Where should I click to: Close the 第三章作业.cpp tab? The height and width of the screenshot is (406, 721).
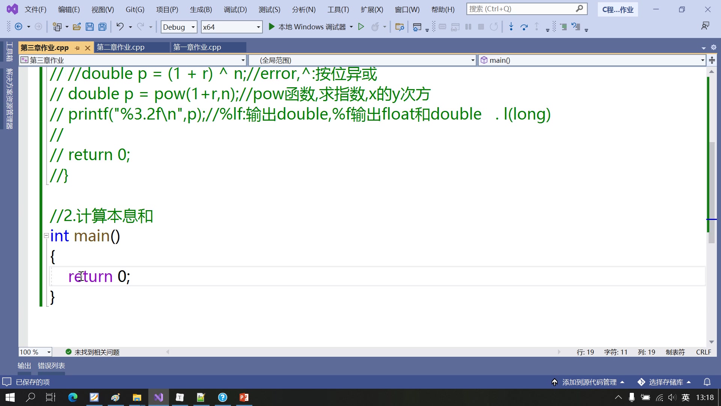point(87,48)
